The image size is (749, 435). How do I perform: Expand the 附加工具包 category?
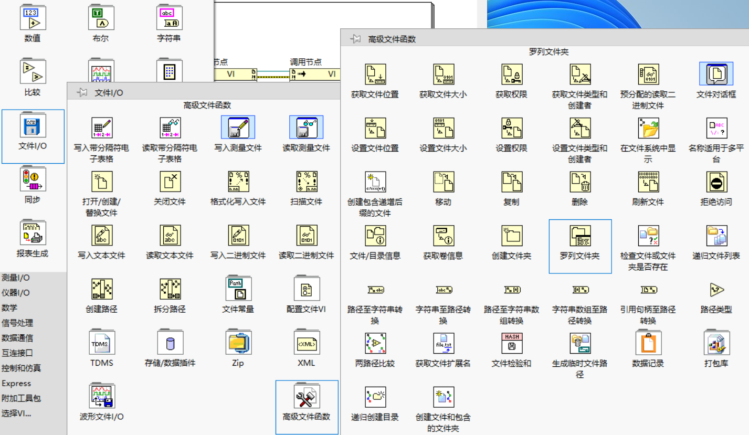pyautogui.click(x=21, y=398)
